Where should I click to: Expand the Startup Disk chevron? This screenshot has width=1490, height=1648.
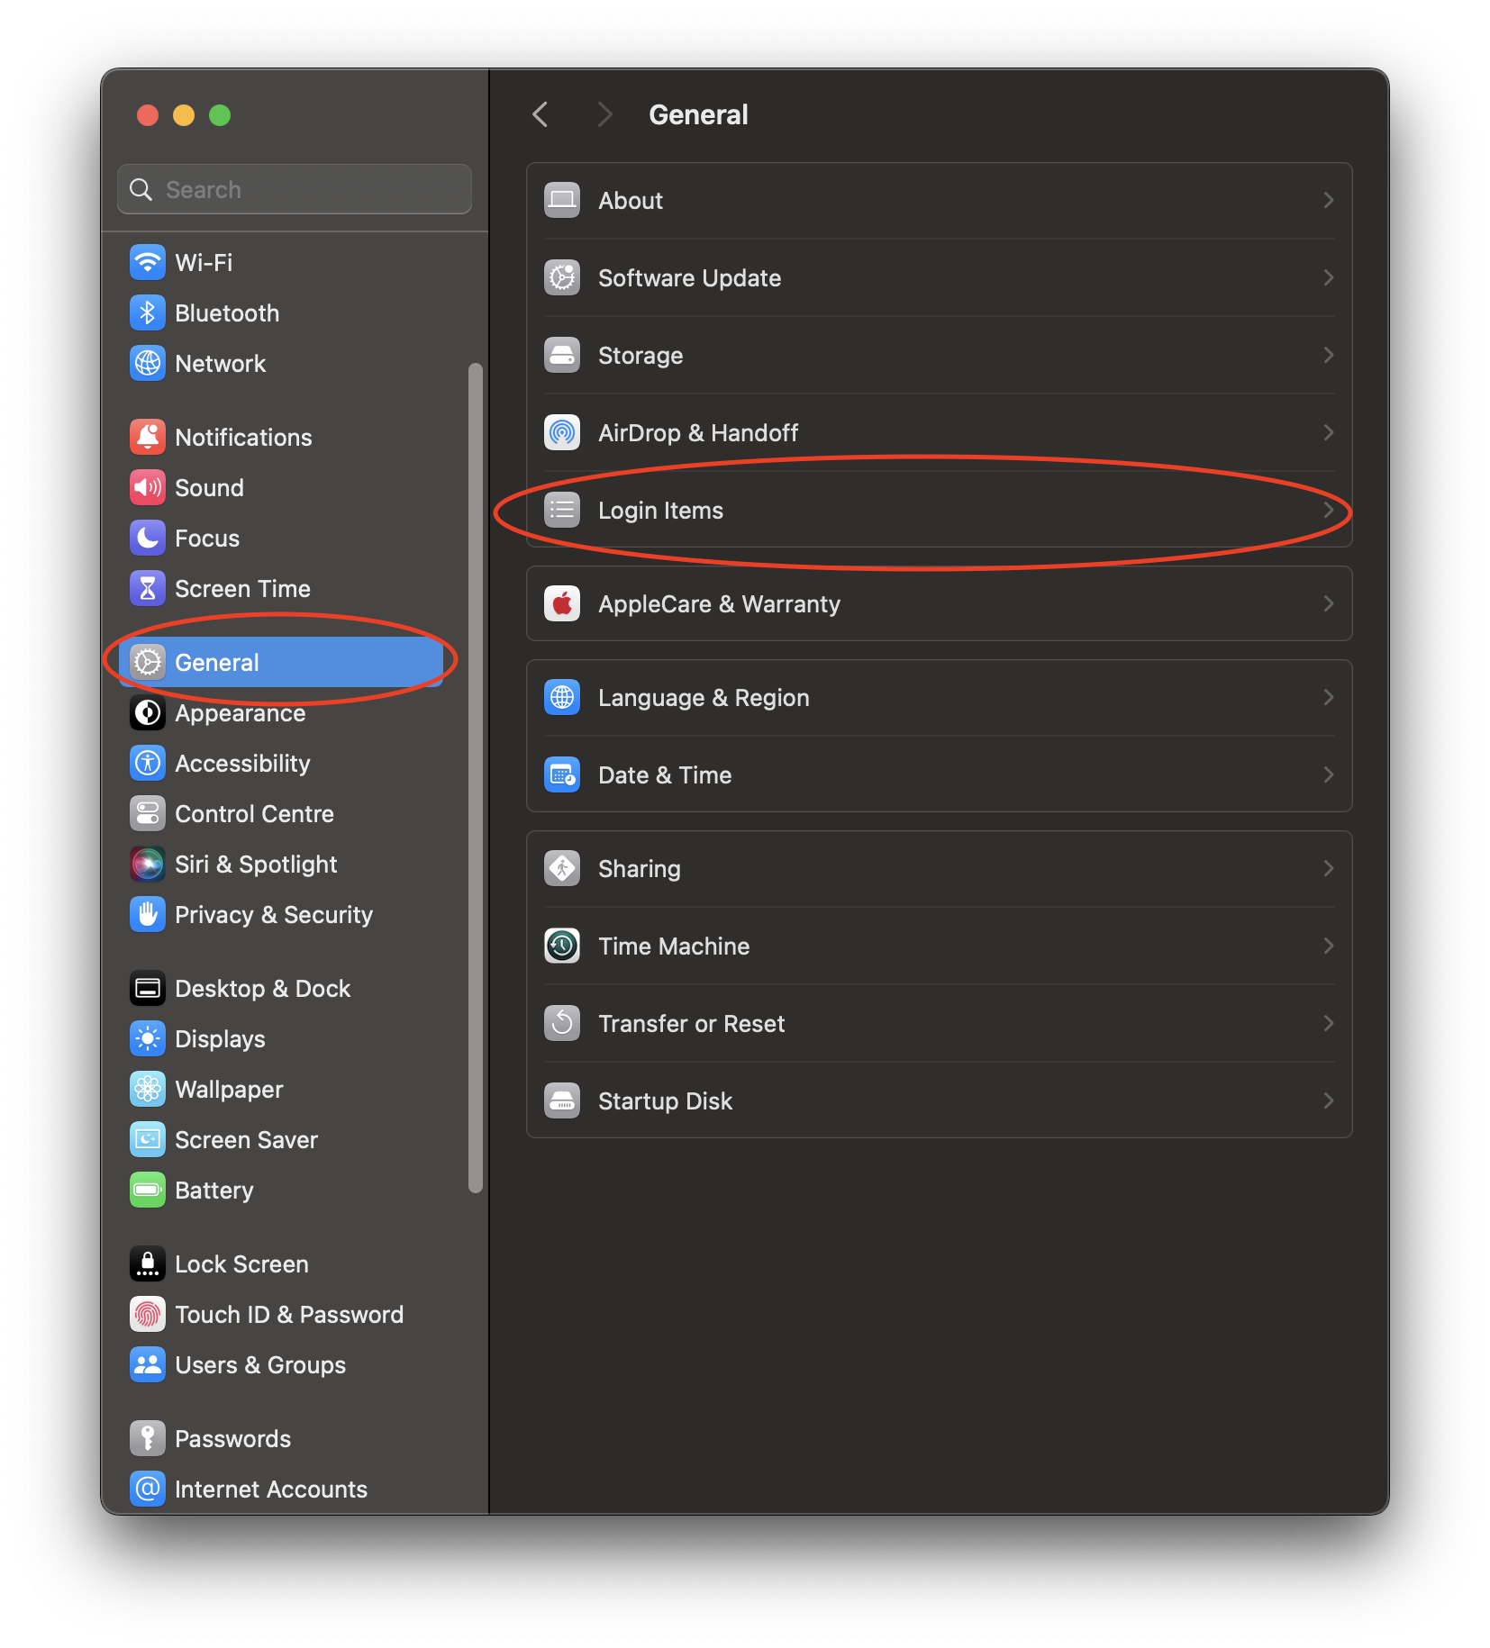click(x=1328, y=1100)
